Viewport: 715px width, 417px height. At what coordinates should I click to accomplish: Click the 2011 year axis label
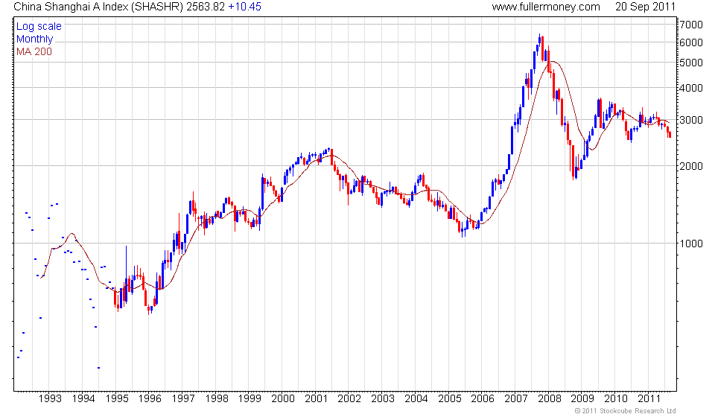(x=649, y=399)
